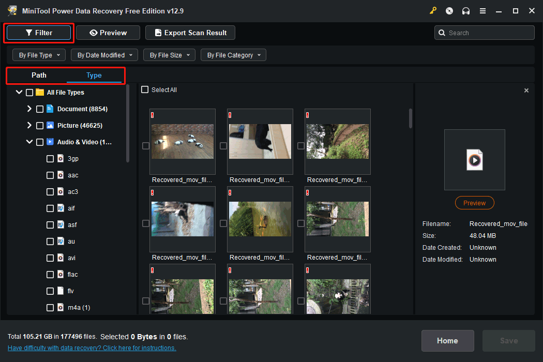Viewport: 543px width, 362px height.
Task: Collapse the Audio & Video node
Action: pyautogui.click(x=29, y=142)
